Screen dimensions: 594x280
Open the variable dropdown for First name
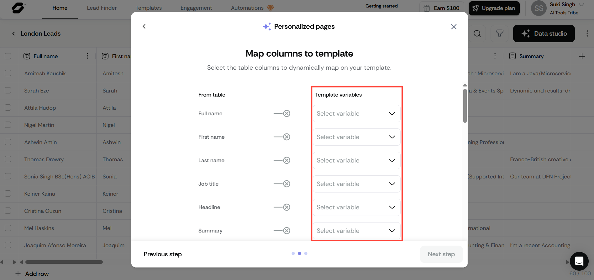click(356, 137)
